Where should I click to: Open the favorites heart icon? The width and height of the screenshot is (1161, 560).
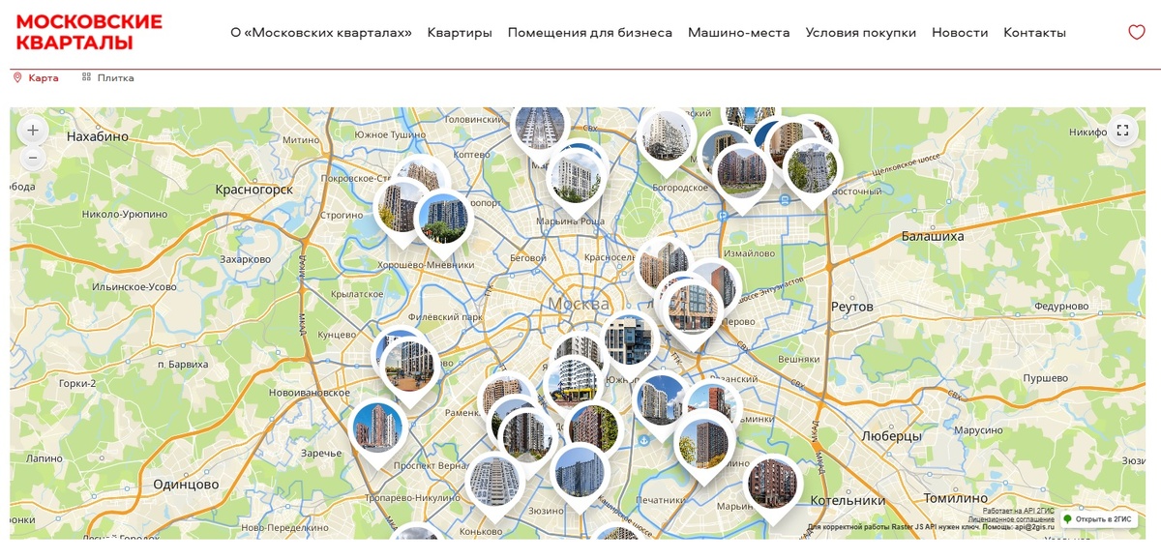pyautogui.click(x=1137, y=32)
